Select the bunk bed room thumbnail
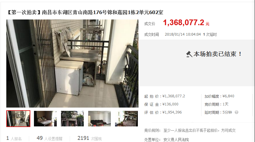The image size is (255, 142). coord(126,119)
